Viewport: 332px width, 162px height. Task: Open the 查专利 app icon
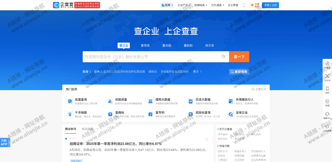pyautogui.click(x=150, y=114)
